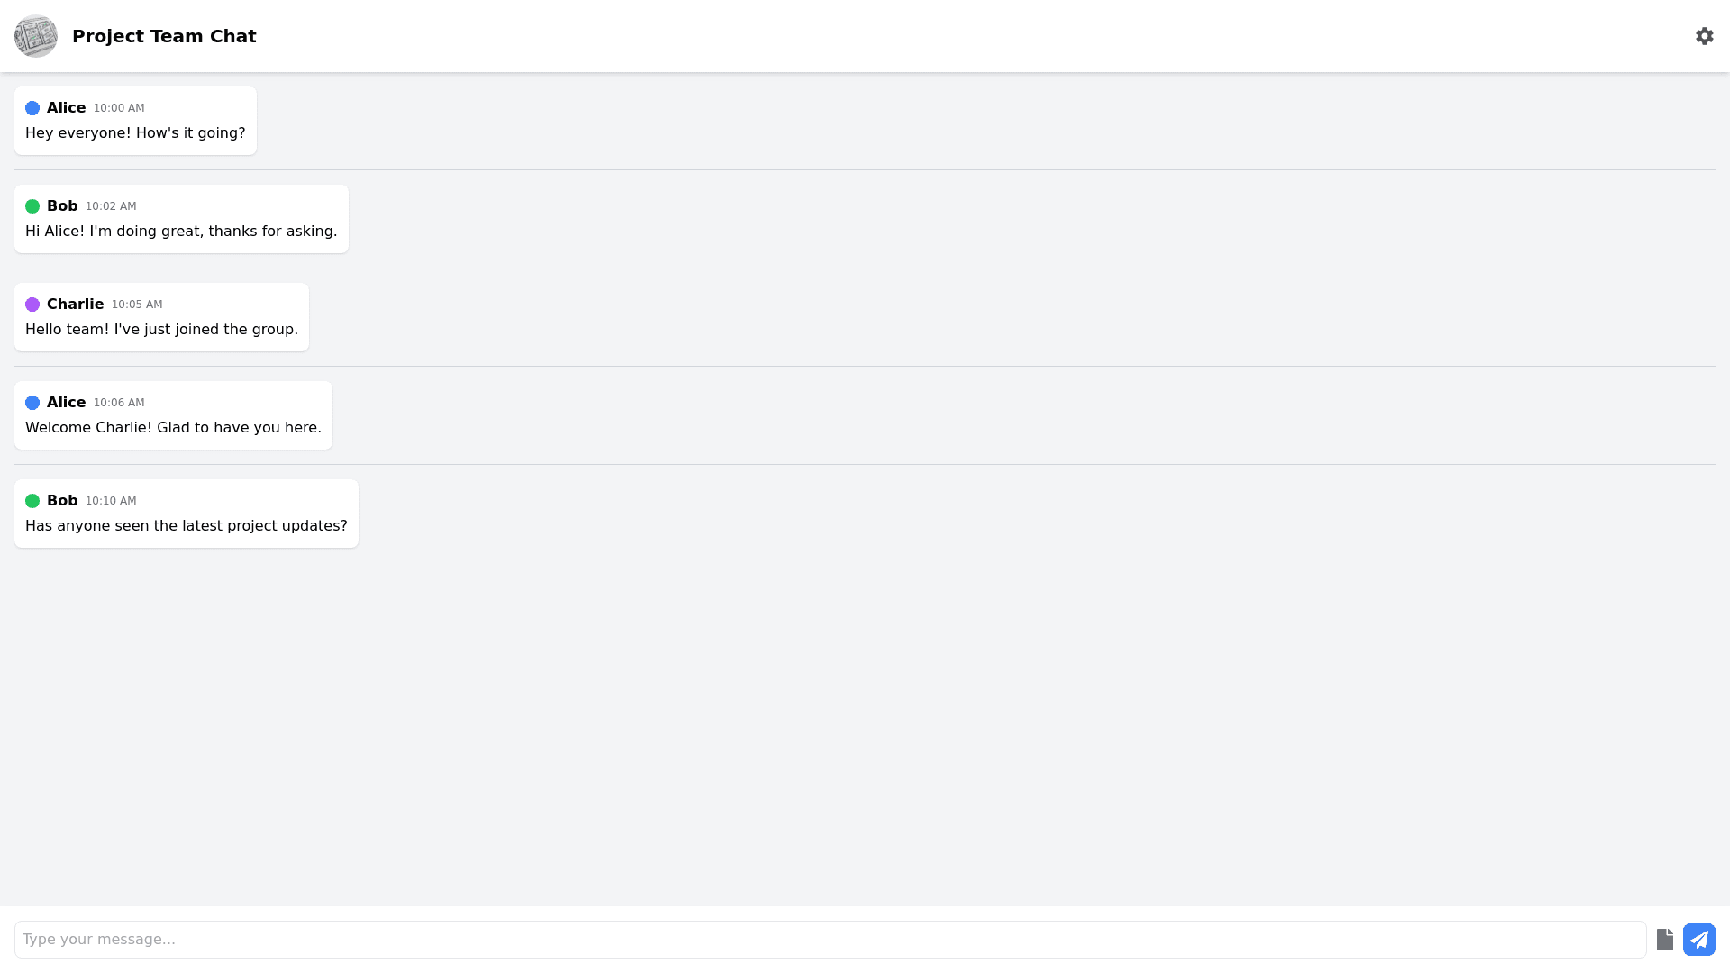The height and width of the screenshot is (973, 1730).
Task: Click Alice's blue dot on 10:00 AM message
Action: [32, 108]
